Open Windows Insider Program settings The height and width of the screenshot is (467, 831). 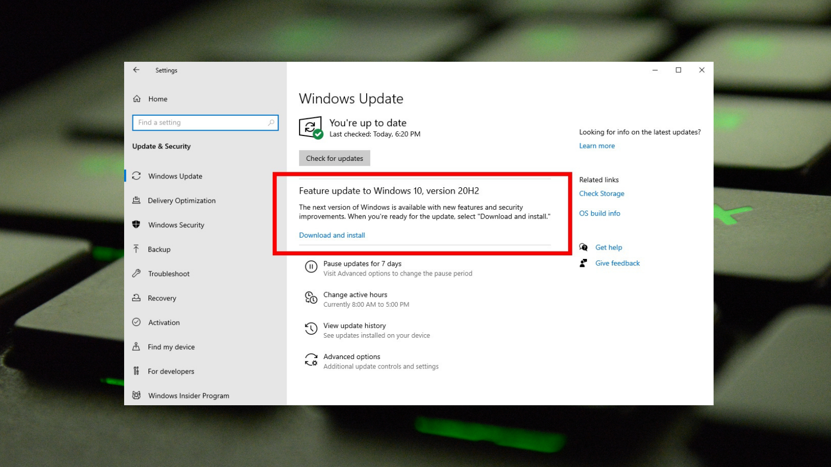(x=188, y=395)
